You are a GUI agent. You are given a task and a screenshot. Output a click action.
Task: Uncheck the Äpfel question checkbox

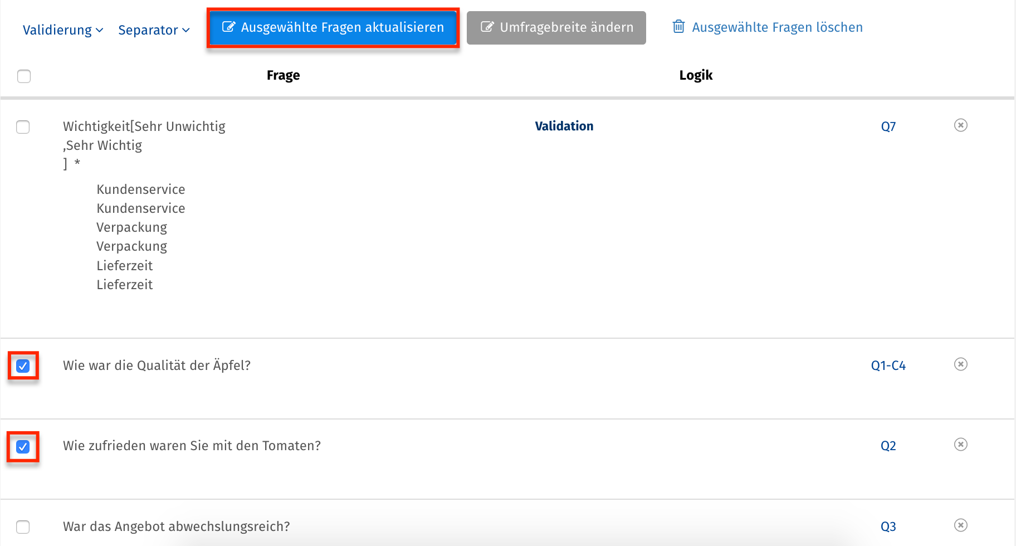[23, 366]
